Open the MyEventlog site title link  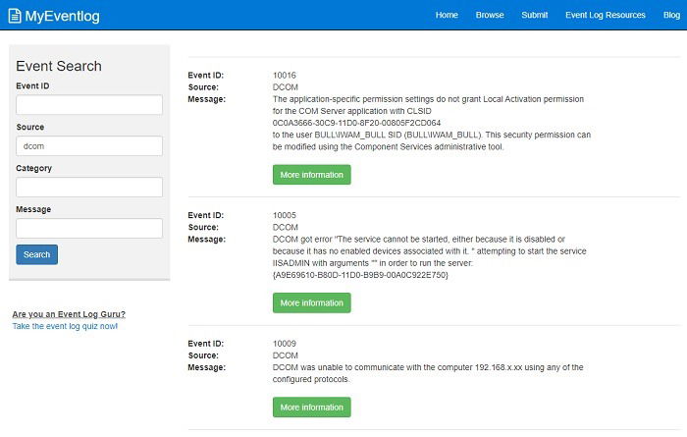click(x=62, y=16)
